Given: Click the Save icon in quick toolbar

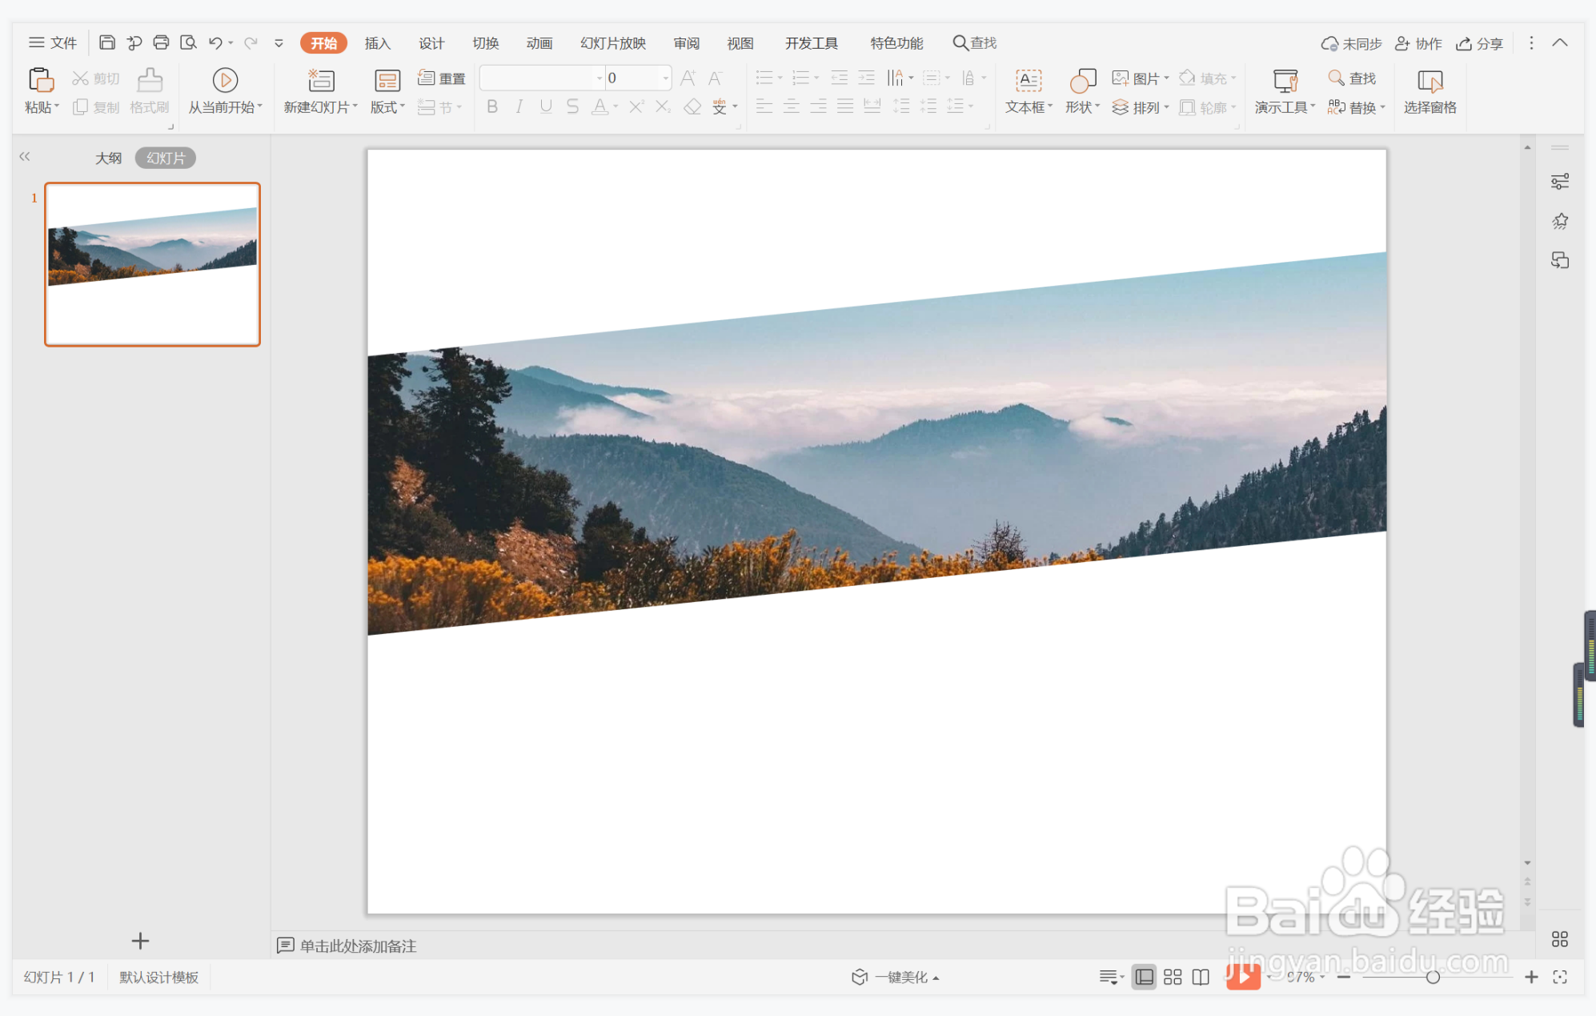Looking at the screenshot, I should [x=107, y=42].
